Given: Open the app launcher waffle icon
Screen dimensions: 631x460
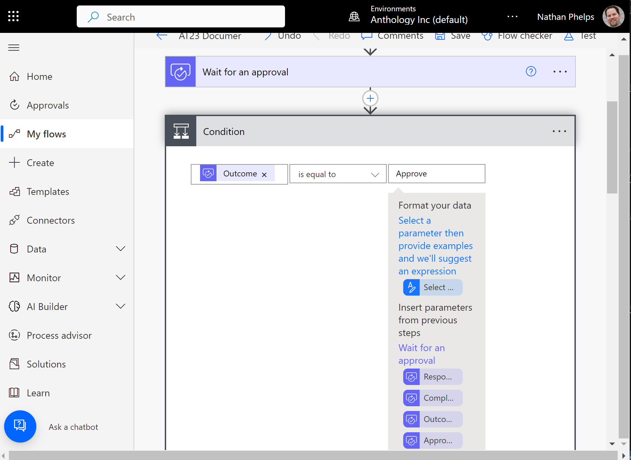Looking at the screenshot, I should pos(13,16).
